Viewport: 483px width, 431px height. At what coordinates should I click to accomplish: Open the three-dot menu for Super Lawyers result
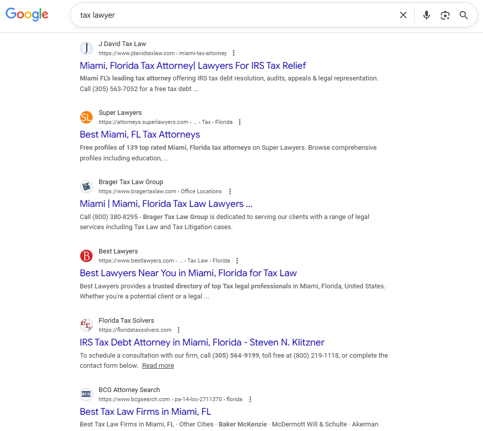239,122
